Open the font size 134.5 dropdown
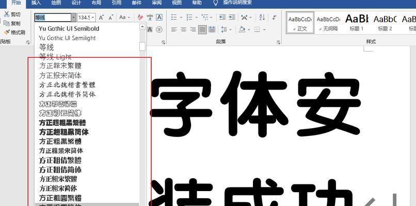416x206 pixels. tap(93, 18)
